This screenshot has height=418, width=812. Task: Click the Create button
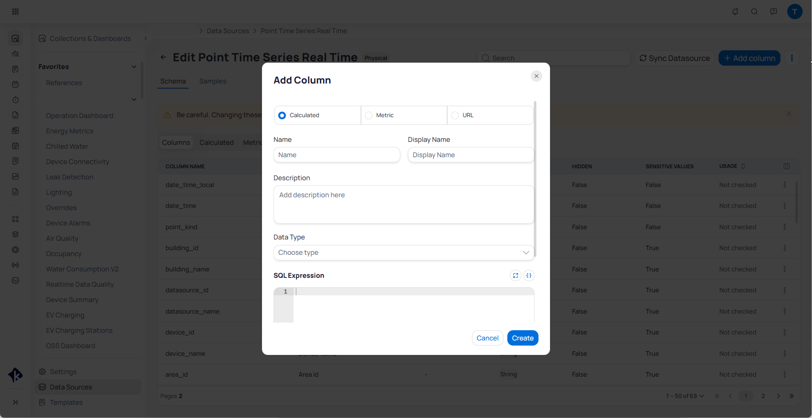523,338
